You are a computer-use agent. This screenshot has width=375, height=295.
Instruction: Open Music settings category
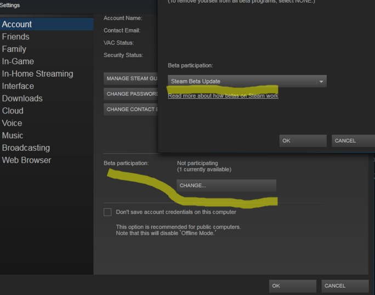[13, 135]
